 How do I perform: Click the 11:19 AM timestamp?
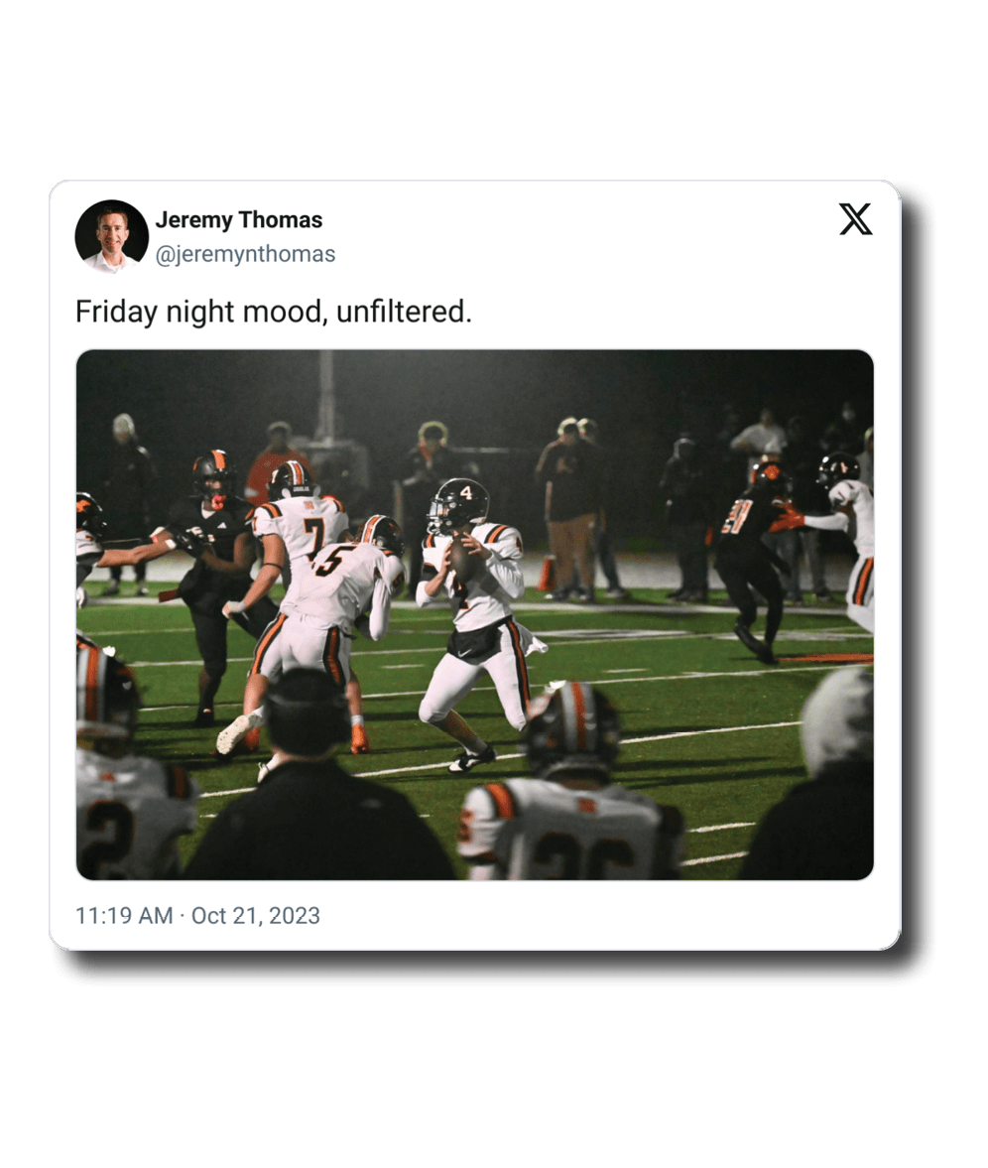pyautogui.click(x=124, y=916)
